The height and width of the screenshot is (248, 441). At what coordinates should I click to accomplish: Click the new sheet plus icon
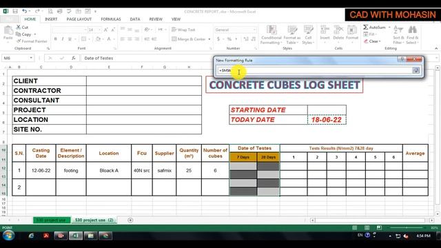click(130, 220)
